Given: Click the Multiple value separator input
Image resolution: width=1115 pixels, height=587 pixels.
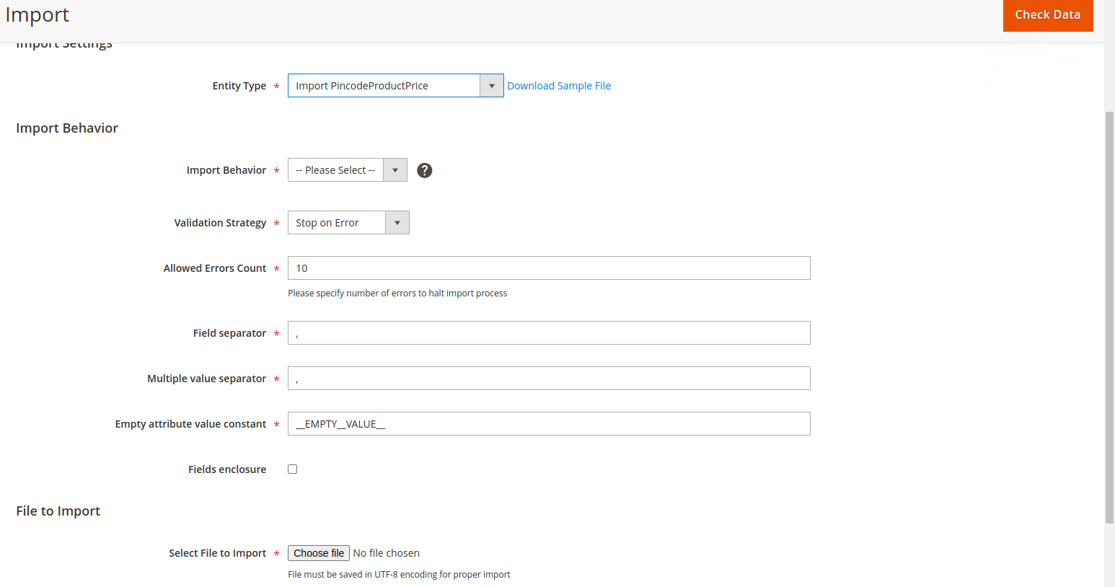Looking at the screenshot, I should point(548,378).
